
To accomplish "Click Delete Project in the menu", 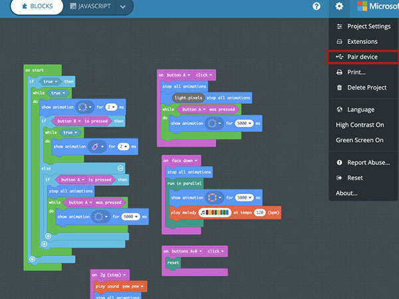I will 366,87.
